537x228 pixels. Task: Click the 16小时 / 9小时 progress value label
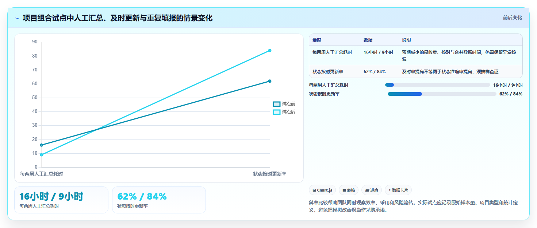click(x=508, y=85)
